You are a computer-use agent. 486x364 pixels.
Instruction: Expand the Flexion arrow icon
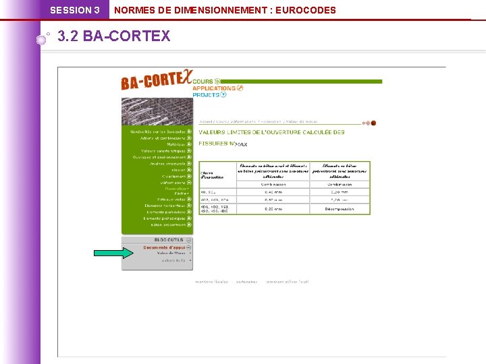(189, 170)
